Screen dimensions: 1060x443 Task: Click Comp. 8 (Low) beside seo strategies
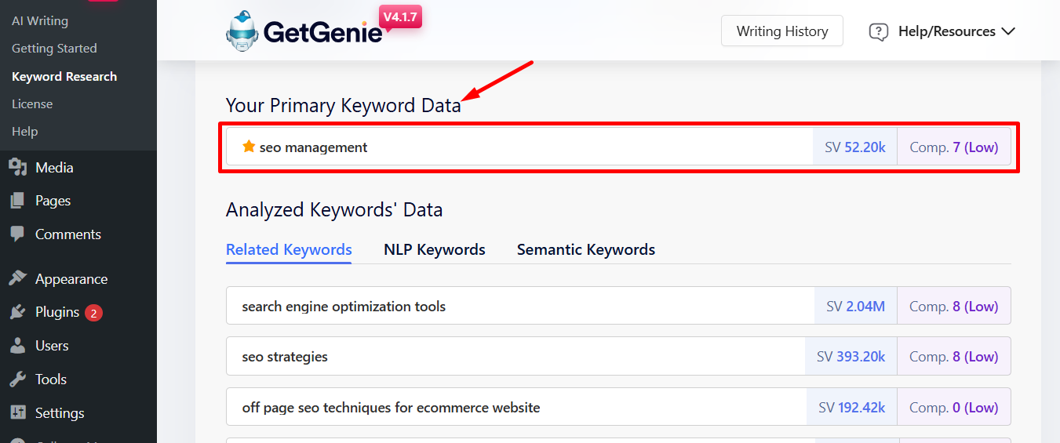tap(954, 357)
